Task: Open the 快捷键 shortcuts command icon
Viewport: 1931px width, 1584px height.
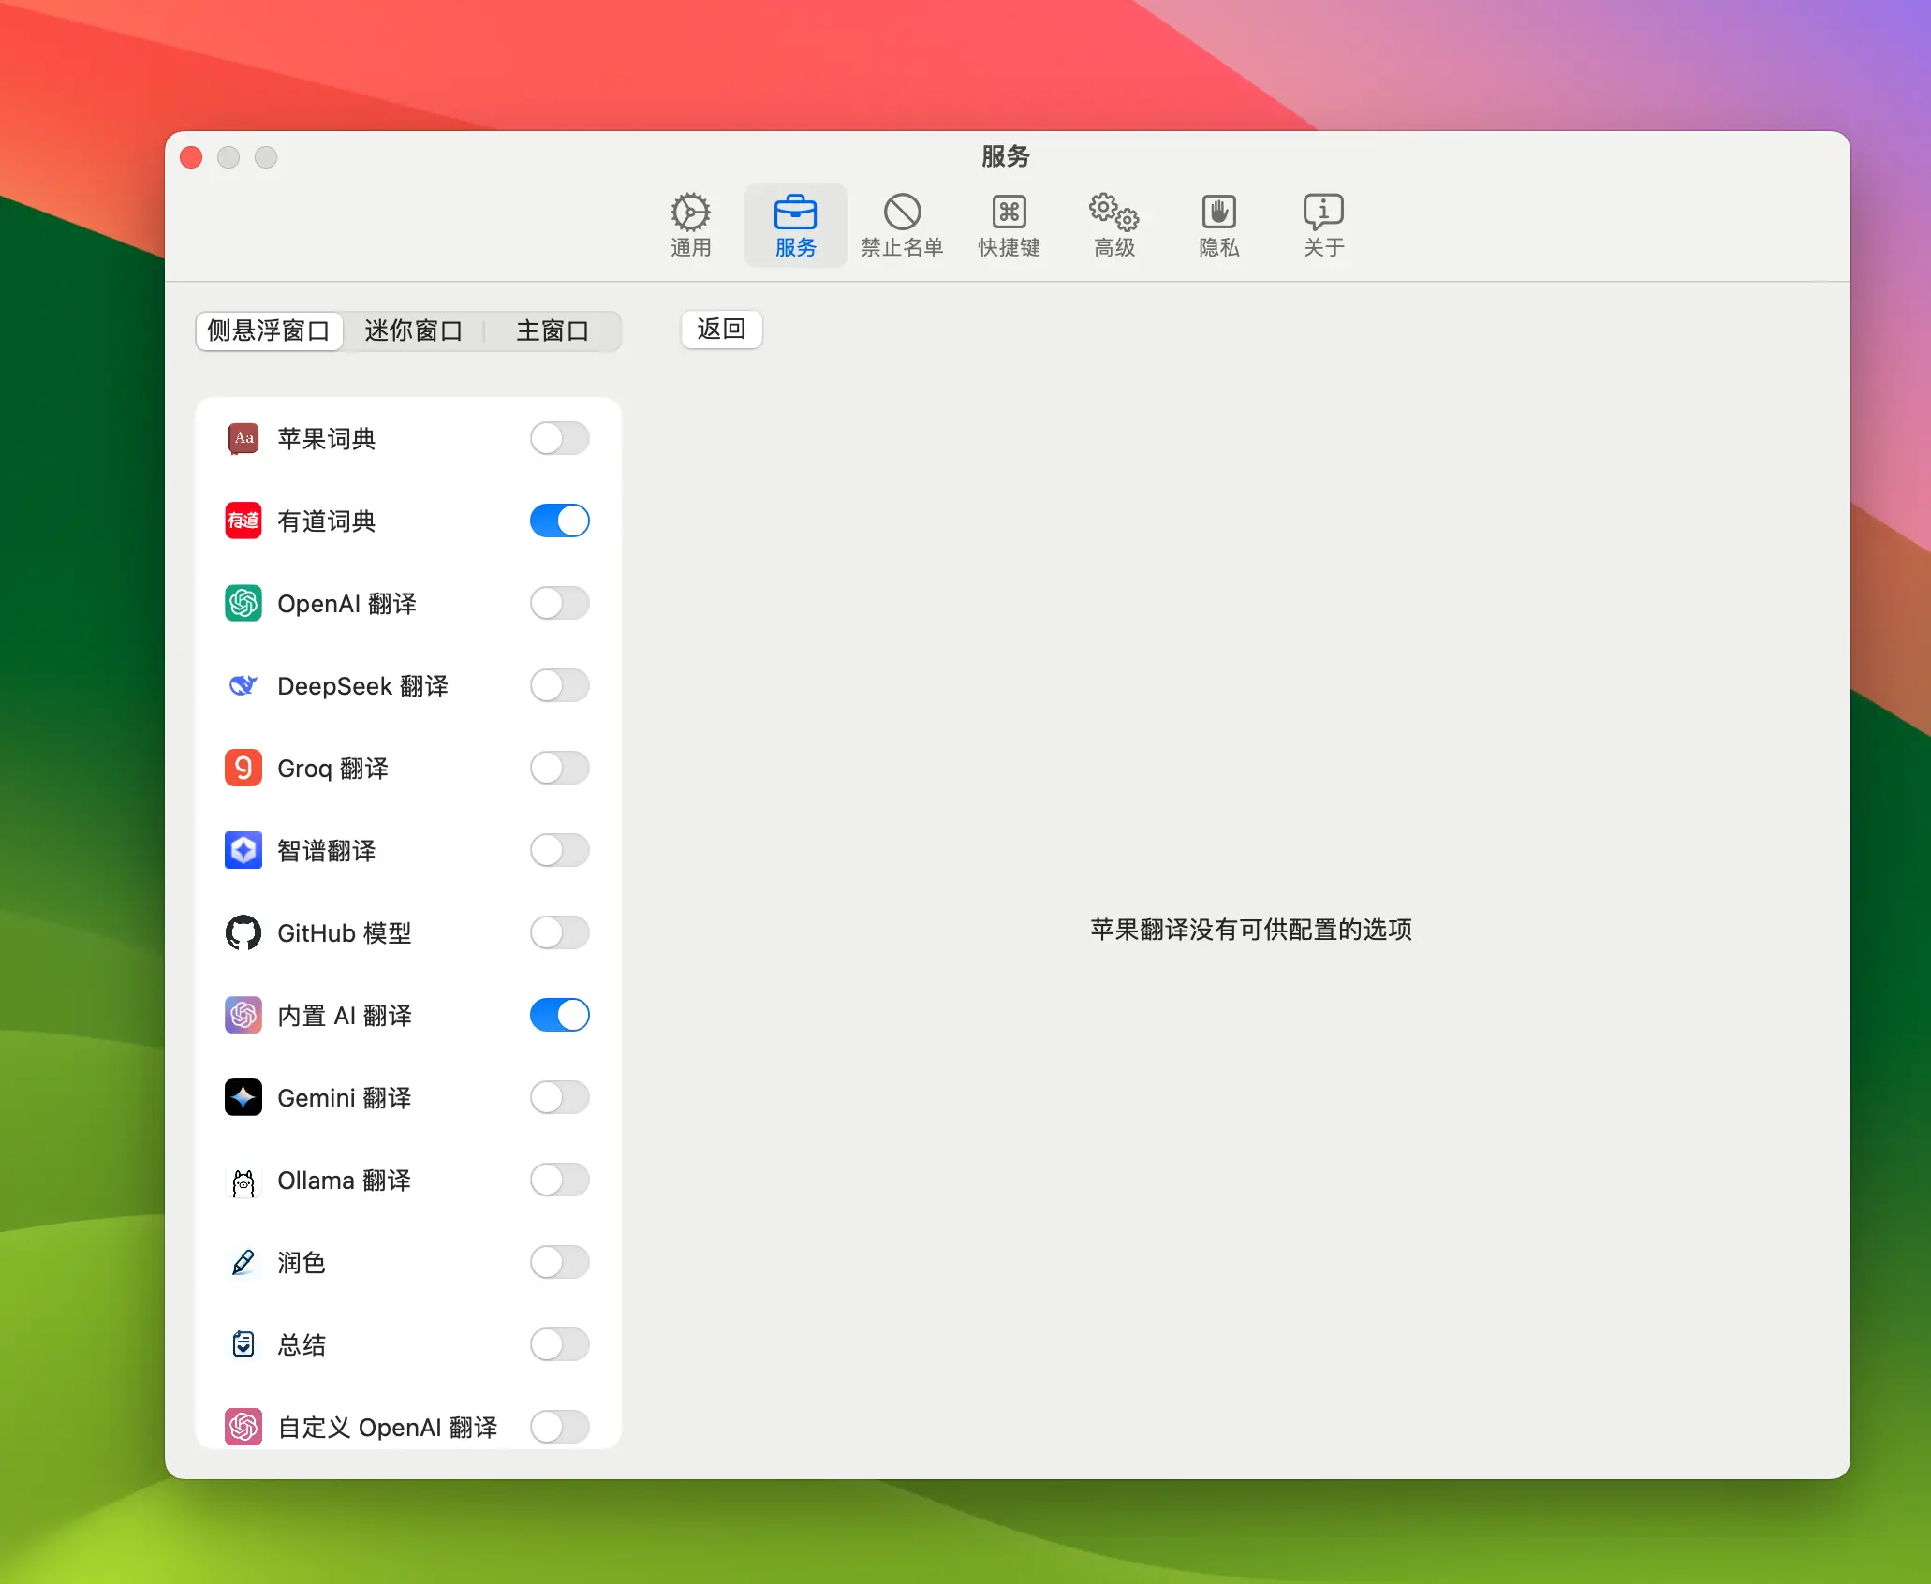Action: click(x=1009, y=213)
